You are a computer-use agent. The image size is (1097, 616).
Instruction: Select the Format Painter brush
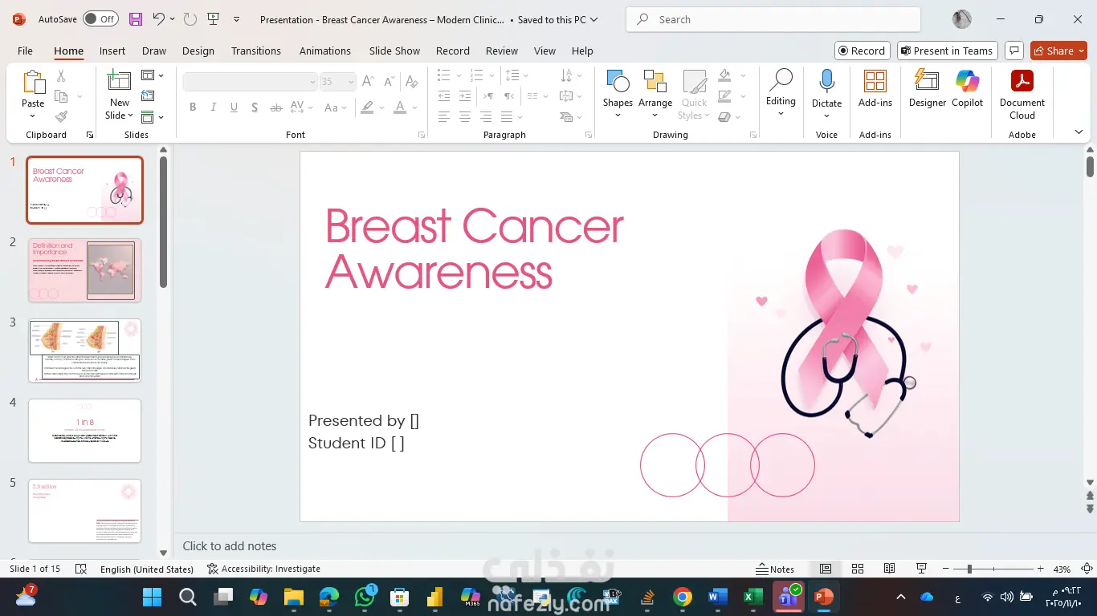coord(61,116)
